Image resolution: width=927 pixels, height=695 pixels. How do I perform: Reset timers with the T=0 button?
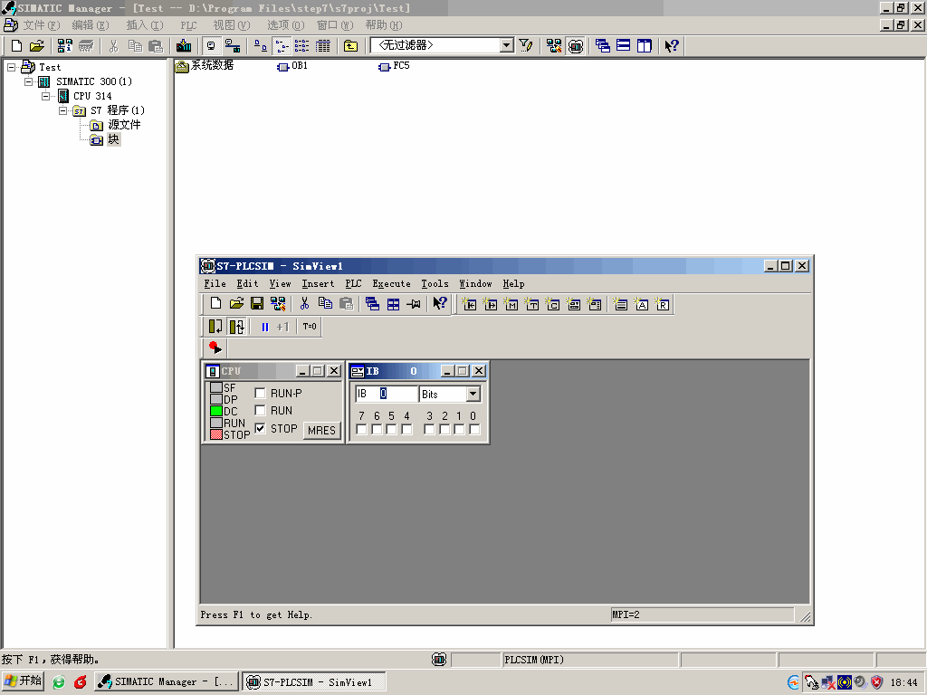(310, 327)
